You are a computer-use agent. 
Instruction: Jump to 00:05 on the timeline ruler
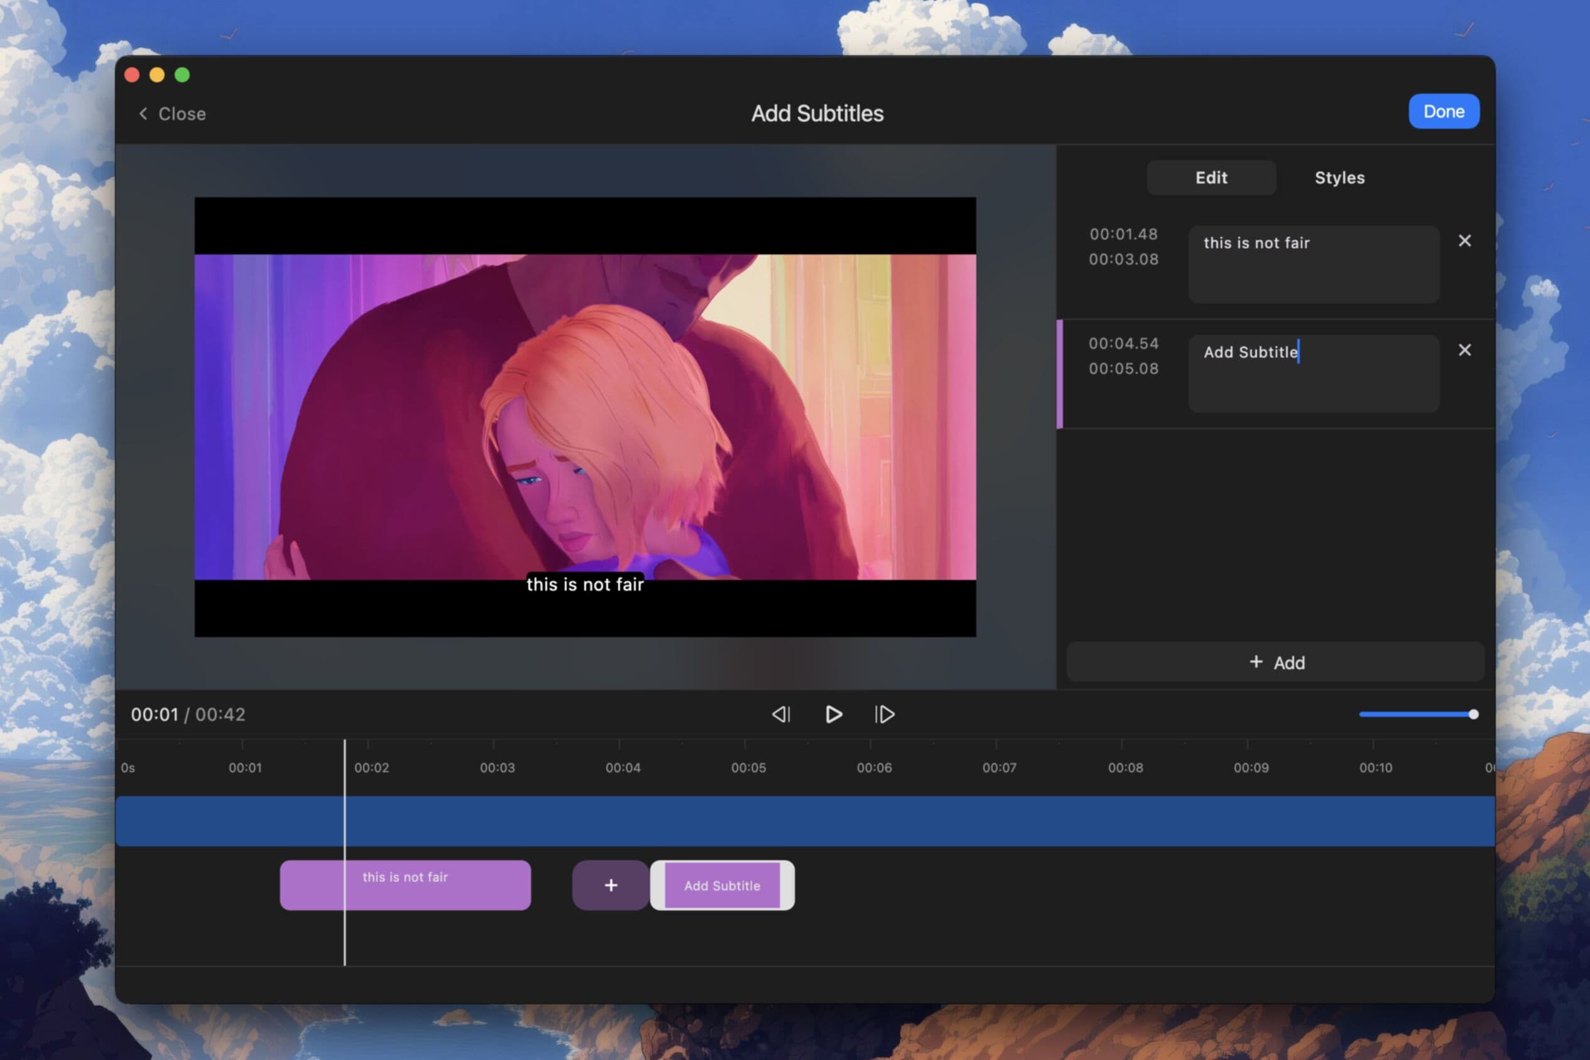click(748, 768)
